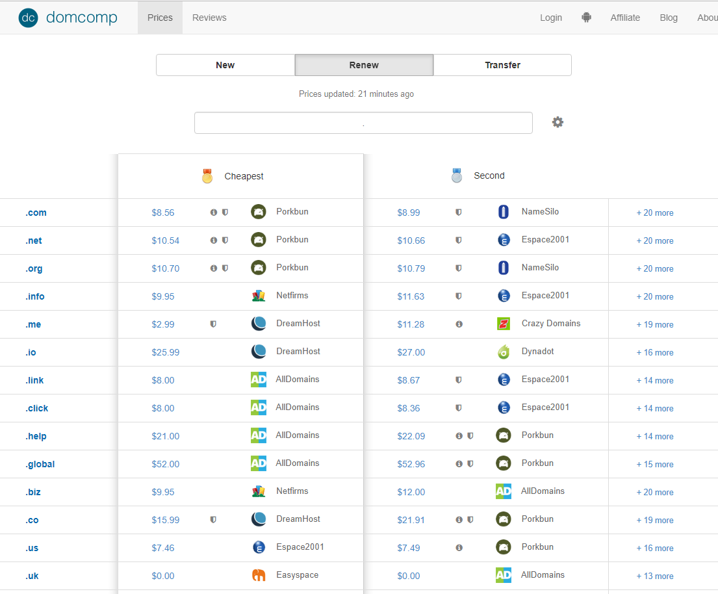Click $10.79 NameSilo price for .org

411,268
